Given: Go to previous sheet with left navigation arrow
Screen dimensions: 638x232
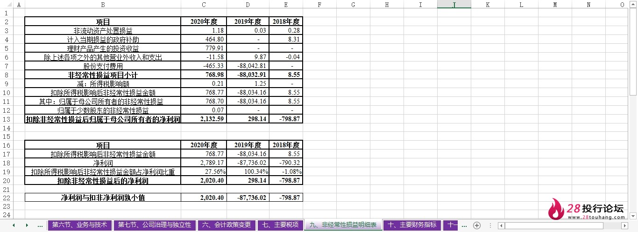Looking at the screenshot, I should (x=14, y=225).
